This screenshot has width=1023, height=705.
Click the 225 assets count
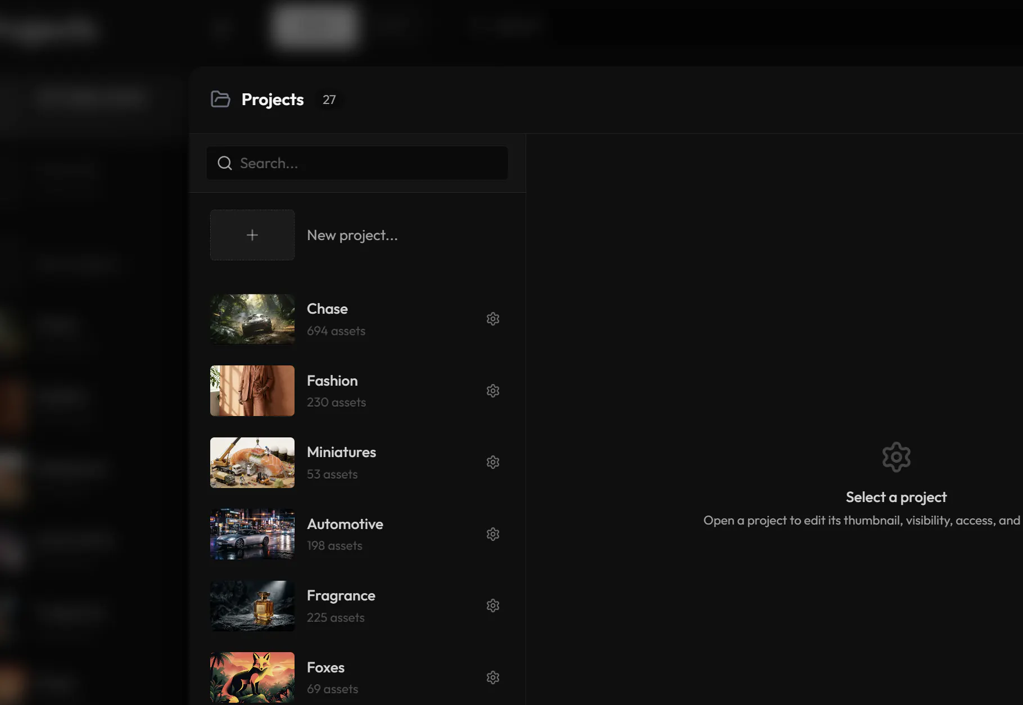point(336,618)
